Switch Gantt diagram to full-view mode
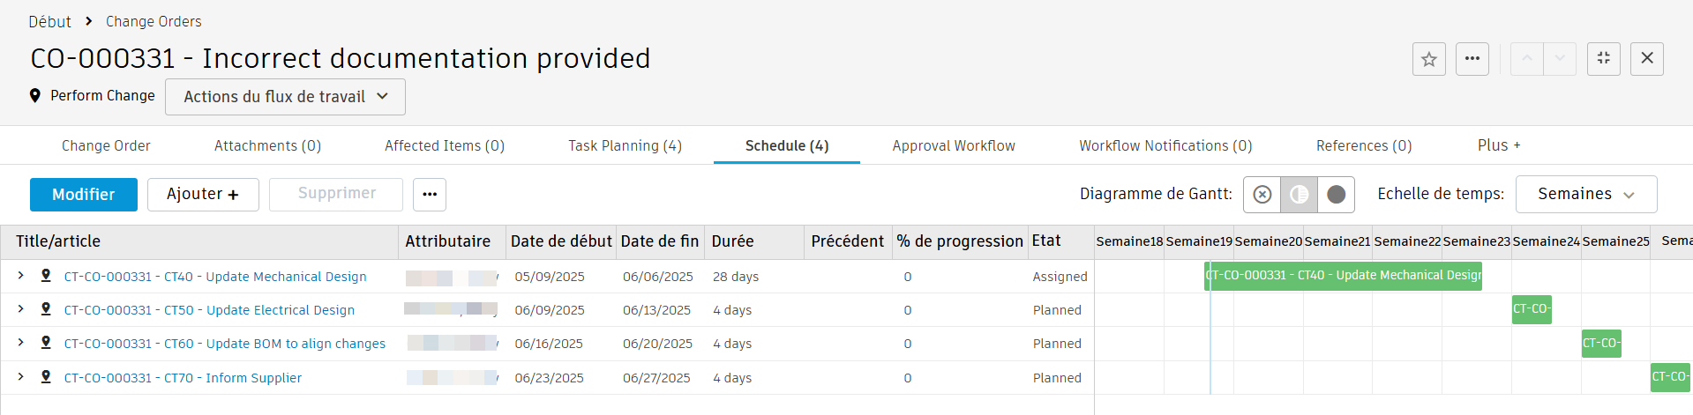Image resolution: width=1693 pixels, height=415 pixels. pyautogui.click(x=1336, y=195)
